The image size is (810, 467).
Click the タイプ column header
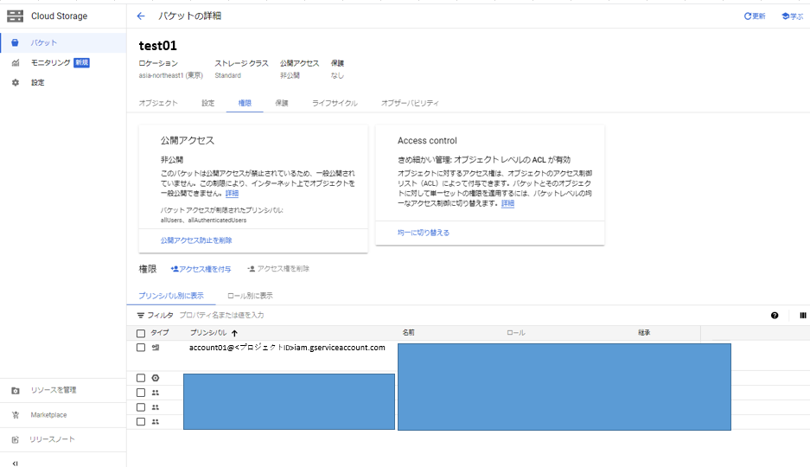160,333
